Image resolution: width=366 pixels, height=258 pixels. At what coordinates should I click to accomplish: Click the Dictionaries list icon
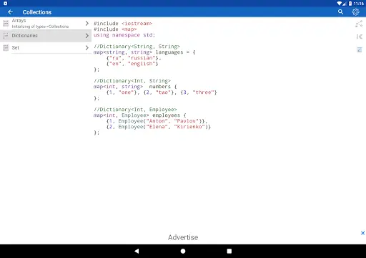[x=6, y=36]
